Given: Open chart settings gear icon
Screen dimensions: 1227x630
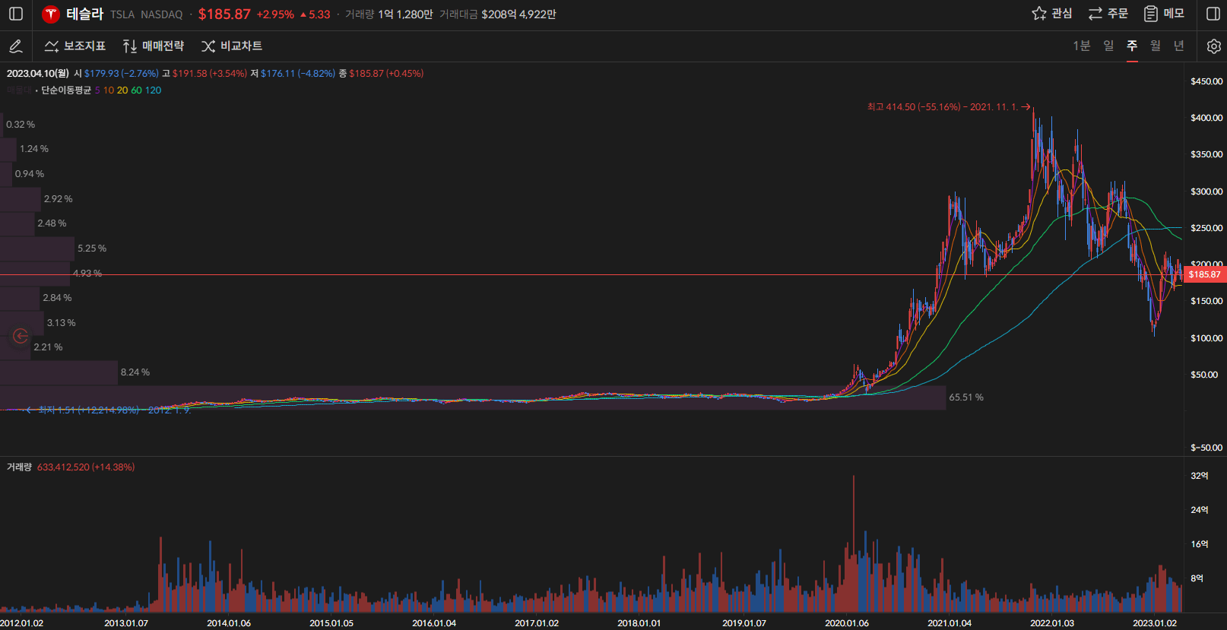Looking at the screenshot, I should tap(1213, 46).
